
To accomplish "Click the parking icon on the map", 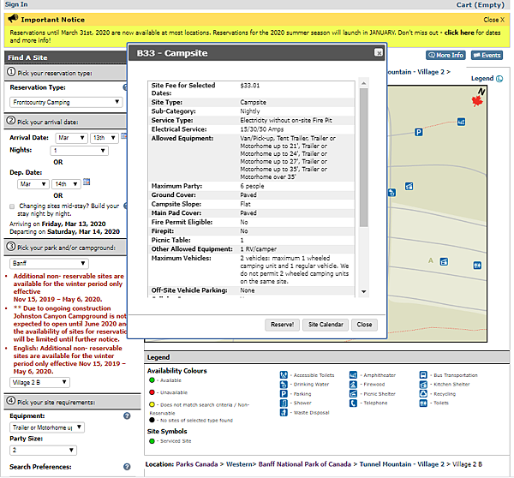I will coord(418,133).
